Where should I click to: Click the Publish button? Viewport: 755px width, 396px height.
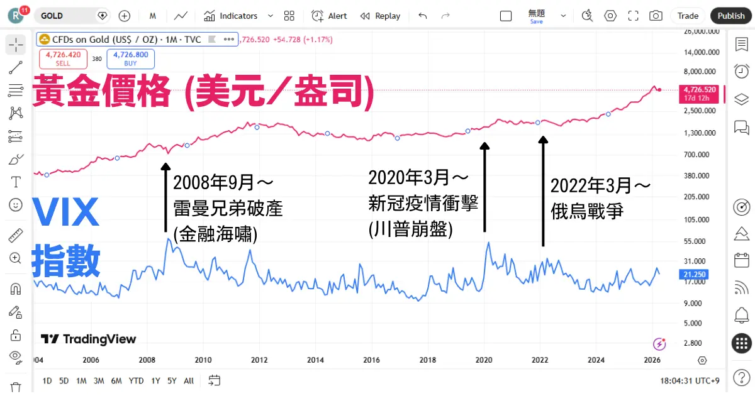click(730, 15)
